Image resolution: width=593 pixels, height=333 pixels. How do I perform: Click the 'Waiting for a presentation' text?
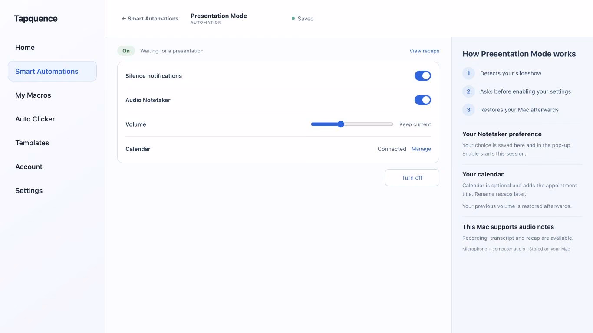[x=172, y=51]
